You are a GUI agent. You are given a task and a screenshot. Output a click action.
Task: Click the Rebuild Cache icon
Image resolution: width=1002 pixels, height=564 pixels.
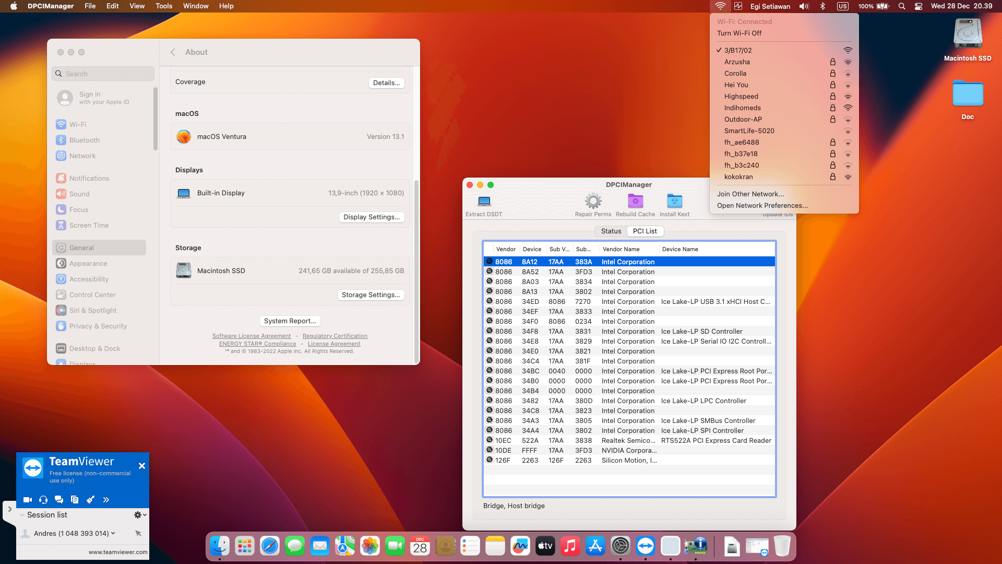point(635,202)
